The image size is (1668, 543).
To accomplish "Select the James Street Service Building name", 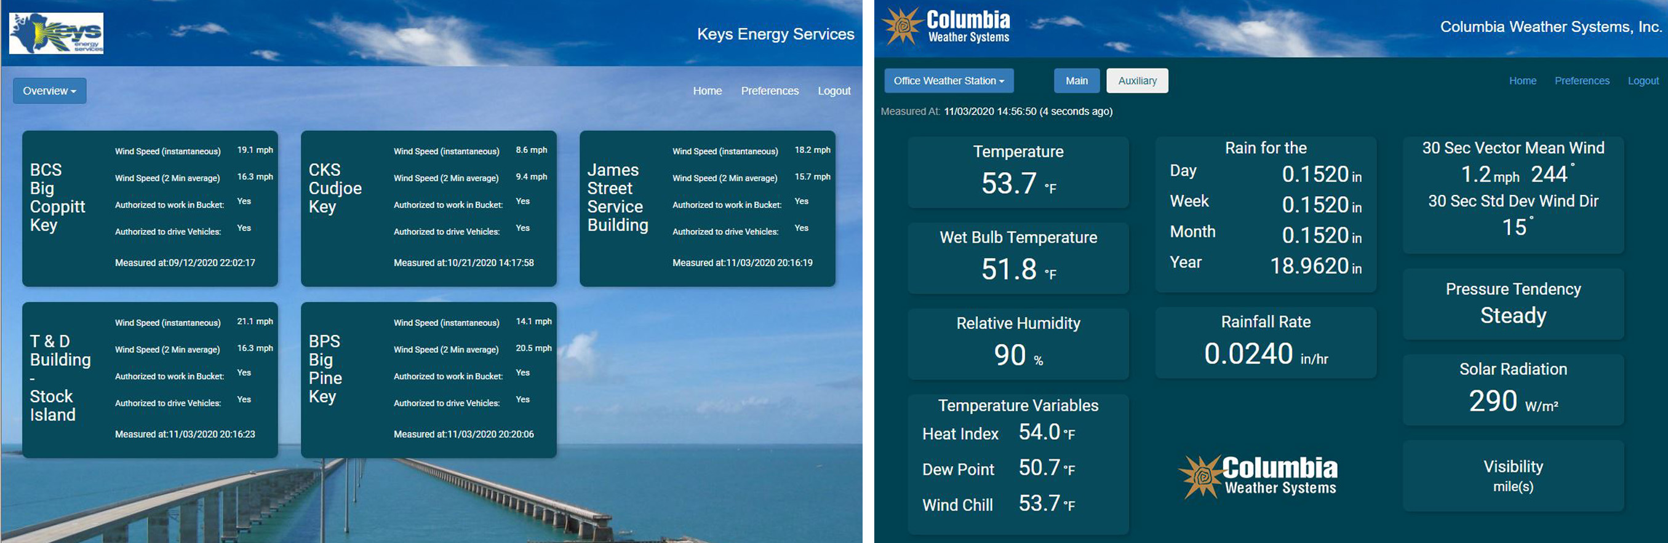I will point(618,197).
